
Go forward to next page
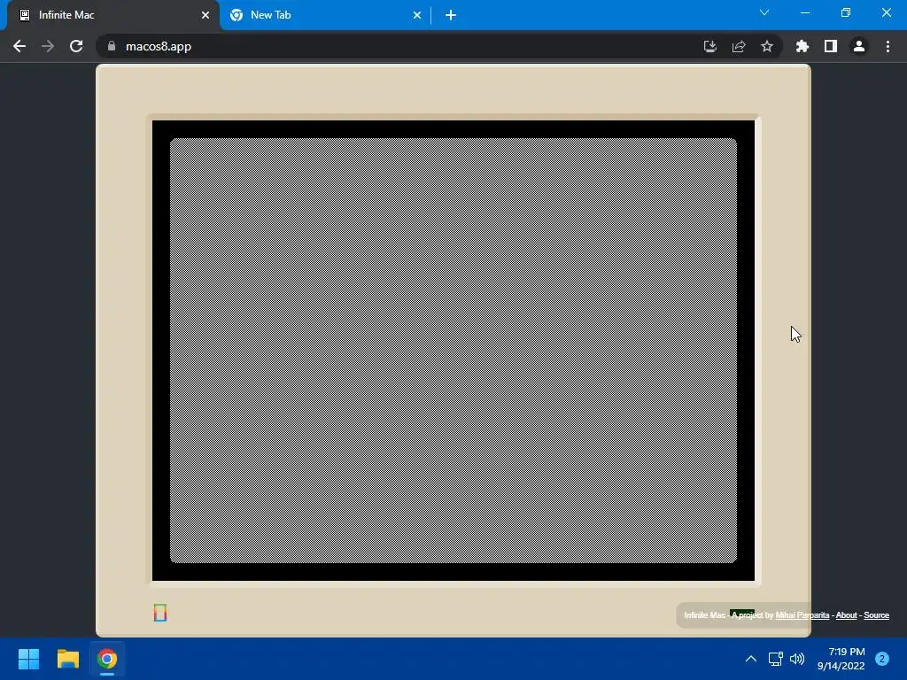[48, 46]
